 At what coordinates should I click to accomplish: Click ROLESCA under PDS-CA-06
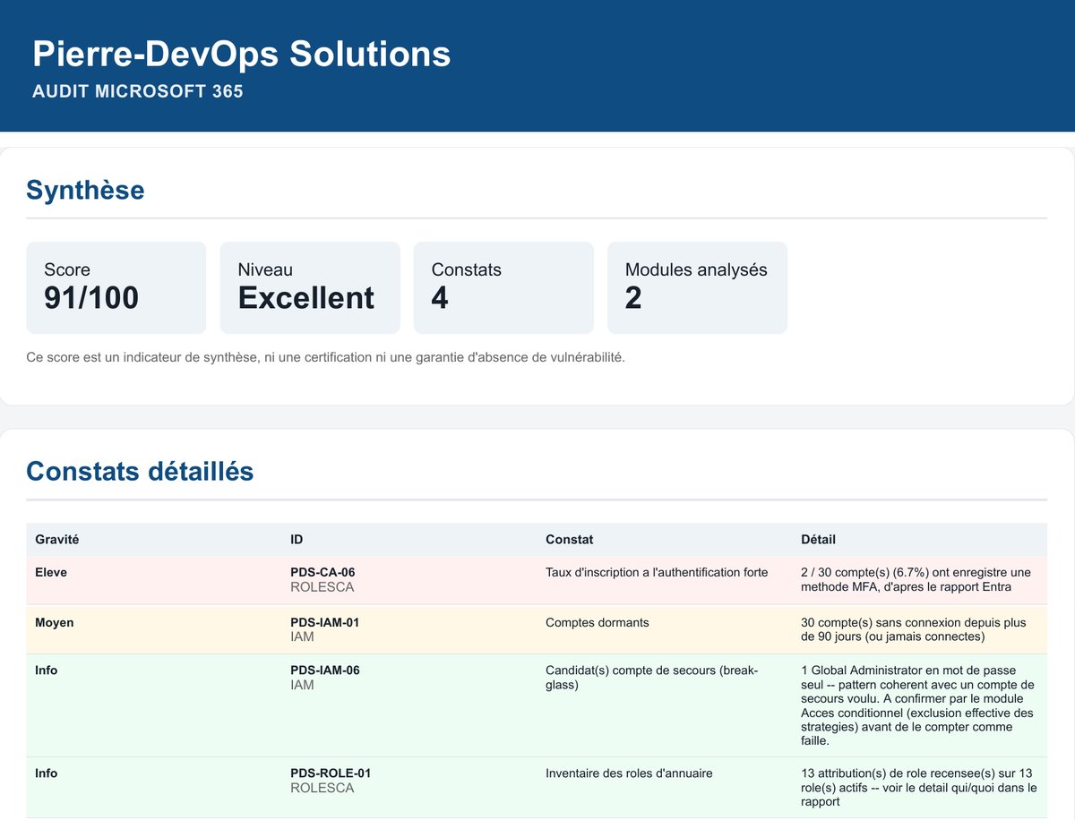[322, 587]
